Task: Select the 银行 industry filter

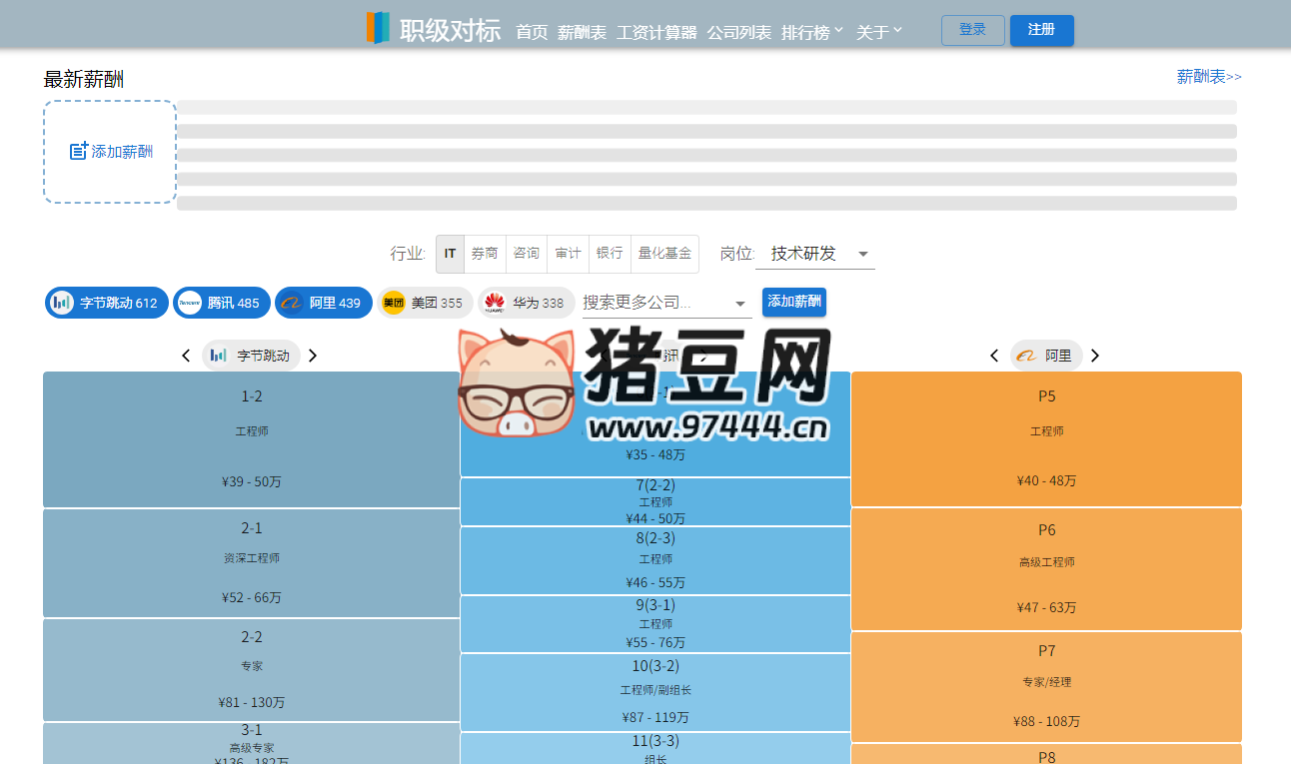Action: [610, 254]
